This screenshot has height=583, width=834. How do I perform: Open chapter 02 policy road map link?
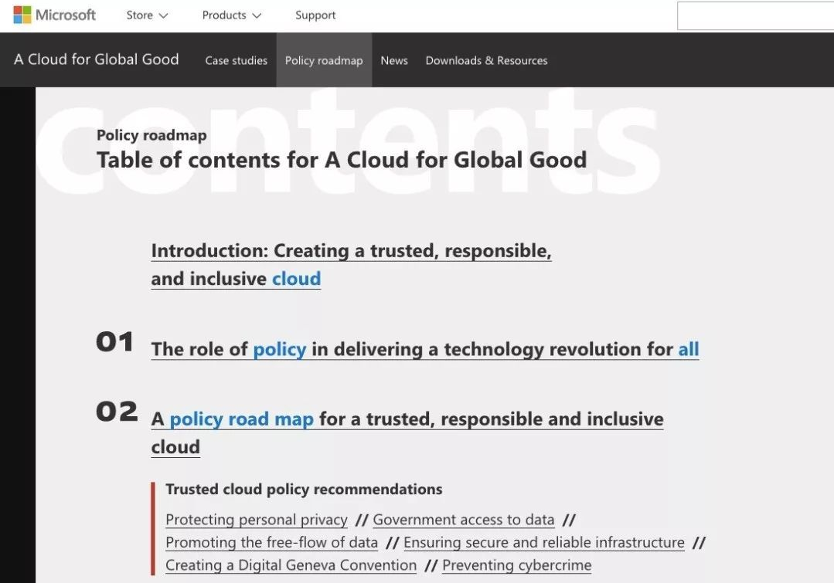[x=407, y=419]
